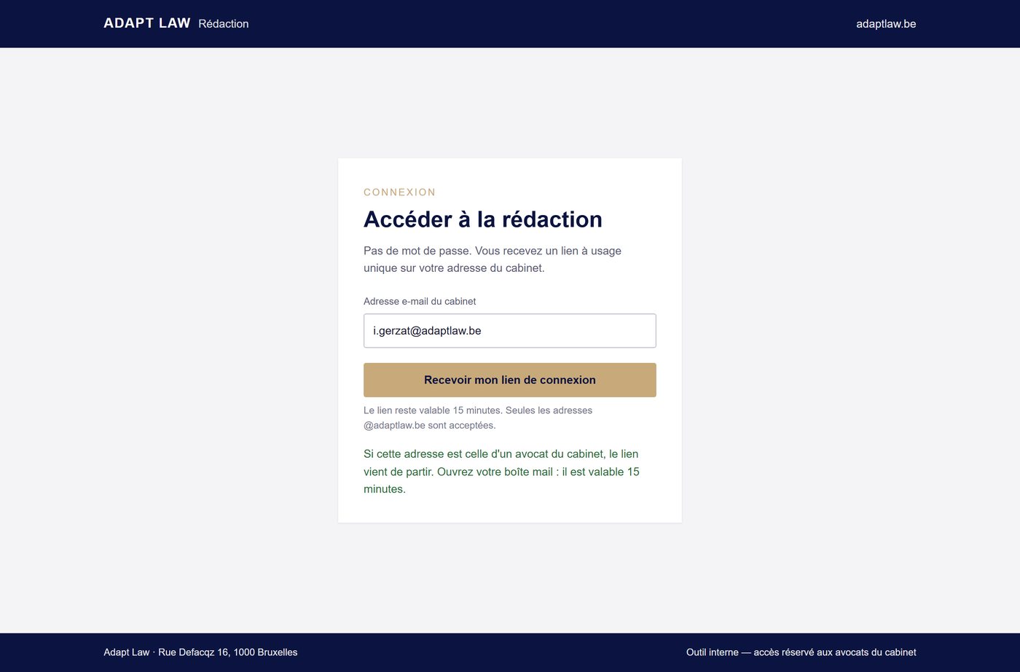Click footer address Rue Defacqz 16, Bruxelles
Viewport: 1020px width, 672px height.
[200, 652]
